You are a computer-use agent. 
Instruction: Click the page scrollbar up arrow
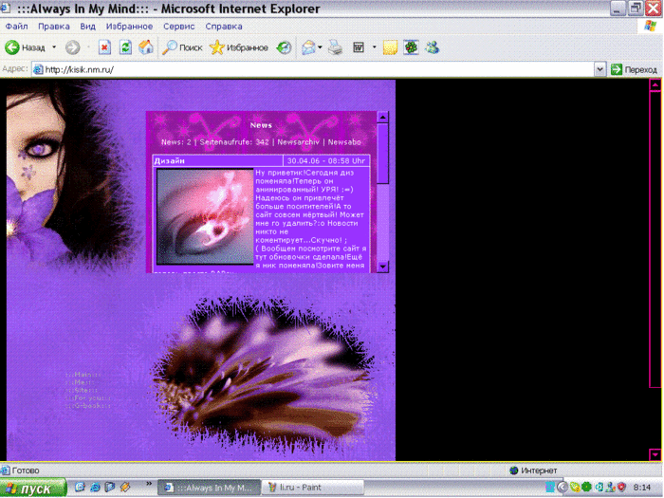pyautogui.click(x=655, y=85)
